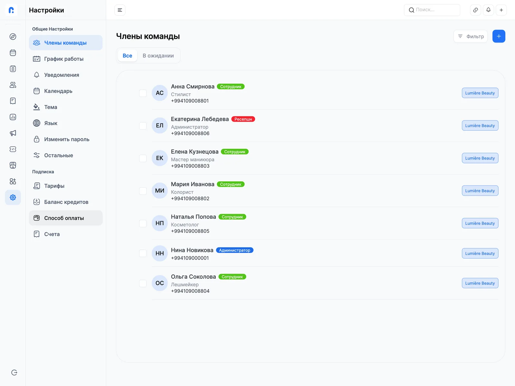Viewport: 515px width, 386px height.
Task: Open Нина Новикова member name
Action: coord(192,250)
